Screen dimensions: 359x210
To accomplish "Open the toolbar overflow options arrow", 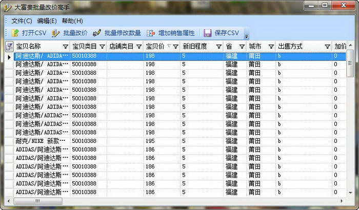I will 247,36.
